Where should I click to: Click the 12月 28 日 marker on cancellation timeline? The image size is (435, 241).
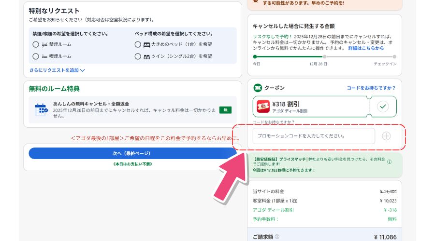(x=324, y=57)
